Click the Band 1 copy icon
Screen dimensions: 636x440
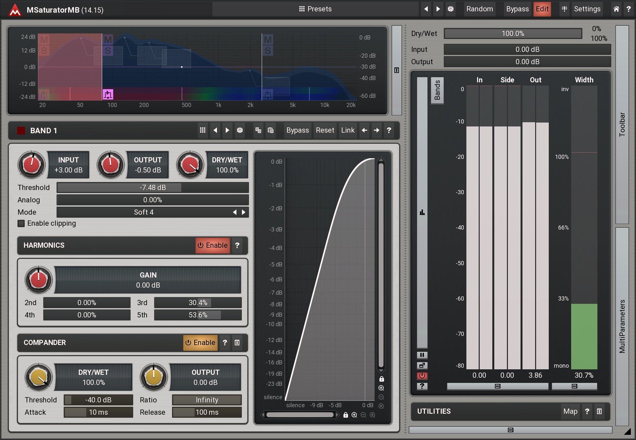click(258, 130)
